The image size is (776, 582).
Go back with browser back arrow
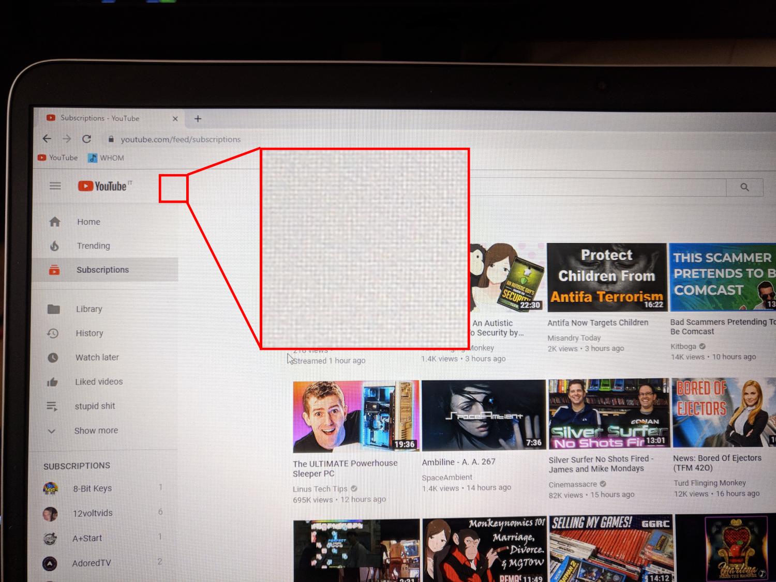point(47,139)
